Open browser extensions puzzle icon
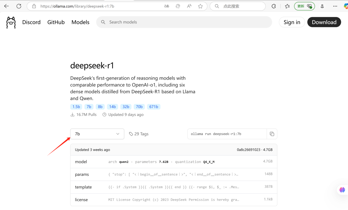 pos(274,6)
